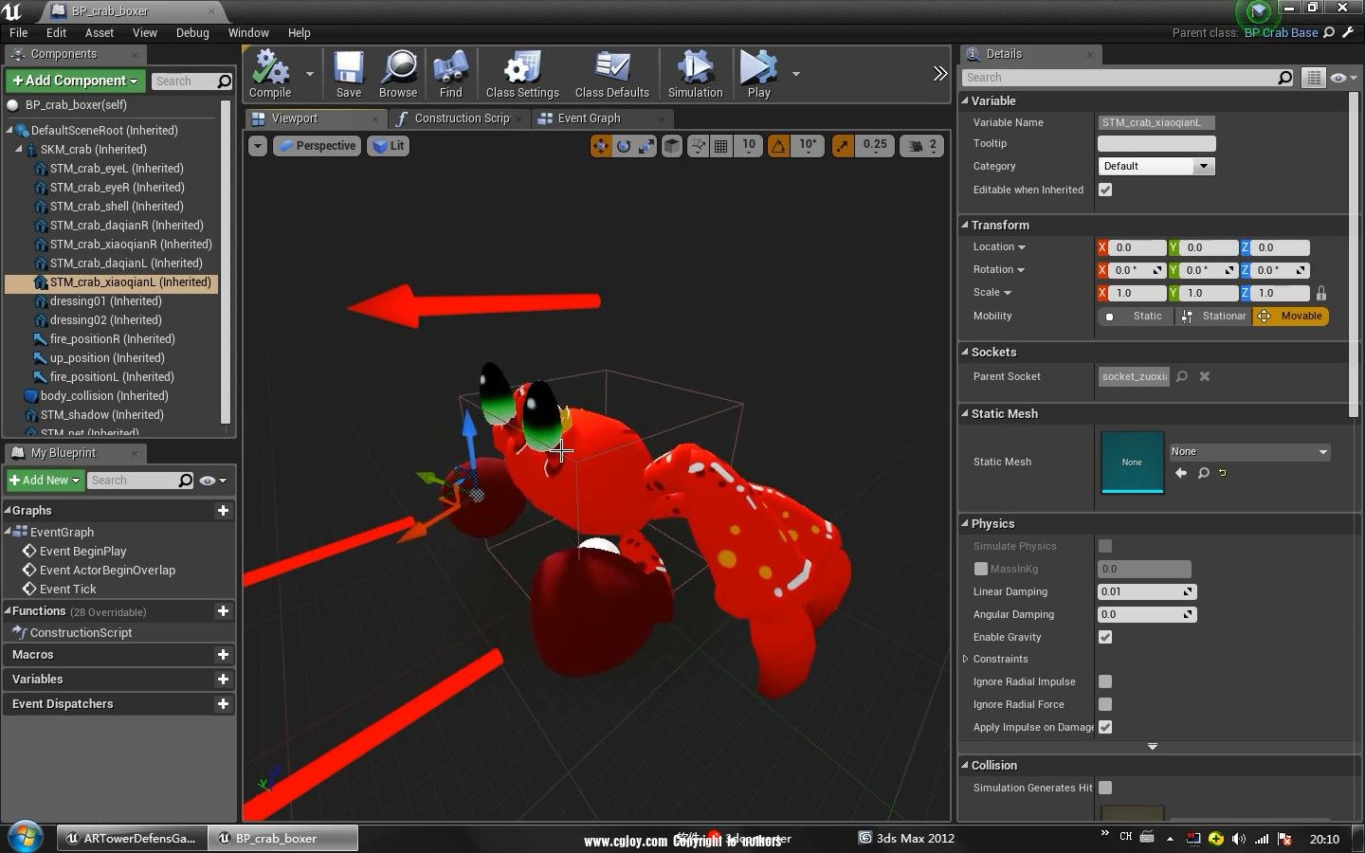Switch to Construction Script tab

(x=461, y=118)
